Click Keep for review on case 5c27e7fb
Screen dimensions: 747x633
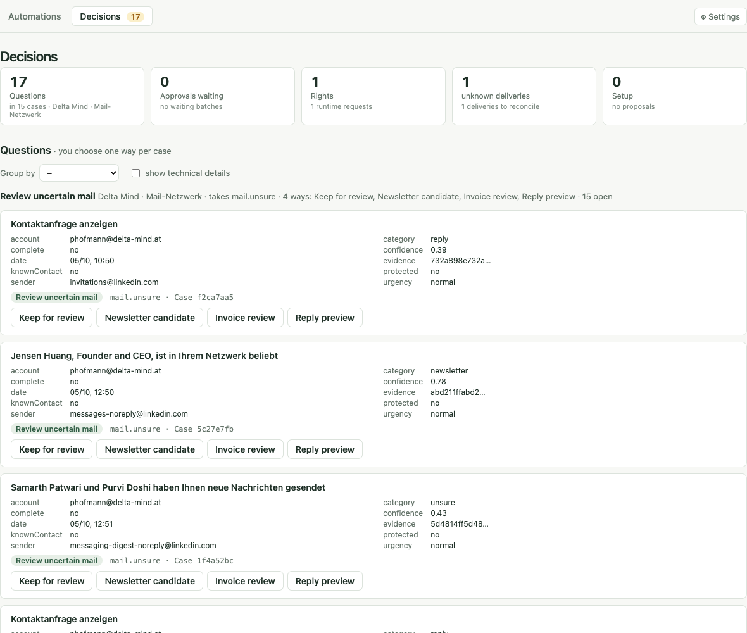pos(51,449)
